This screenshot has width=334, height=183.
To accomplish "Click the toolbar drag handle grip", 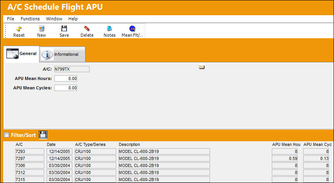I will 5,31.
